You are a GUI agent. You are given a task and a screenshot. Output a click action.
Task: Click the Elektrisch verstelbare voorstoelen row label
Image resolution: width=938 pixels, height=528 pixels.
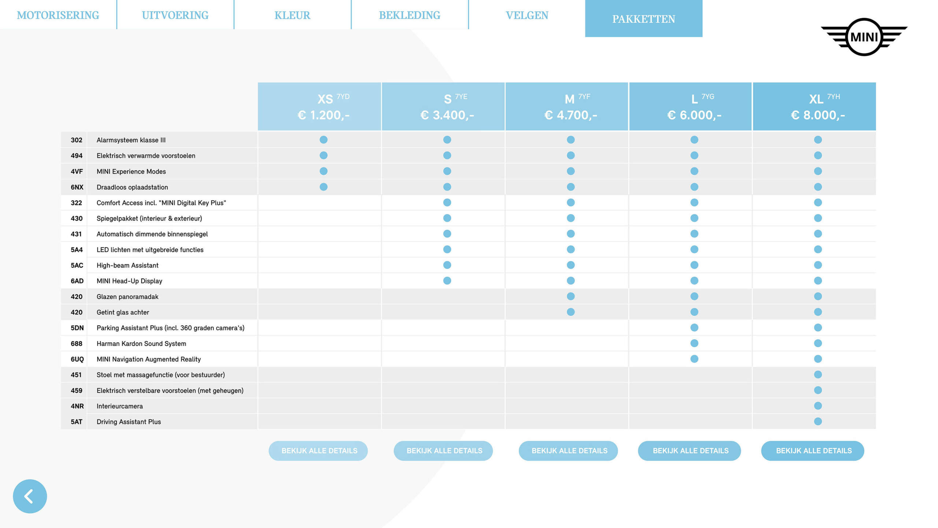pyautogui.click(x=170, y=390)
